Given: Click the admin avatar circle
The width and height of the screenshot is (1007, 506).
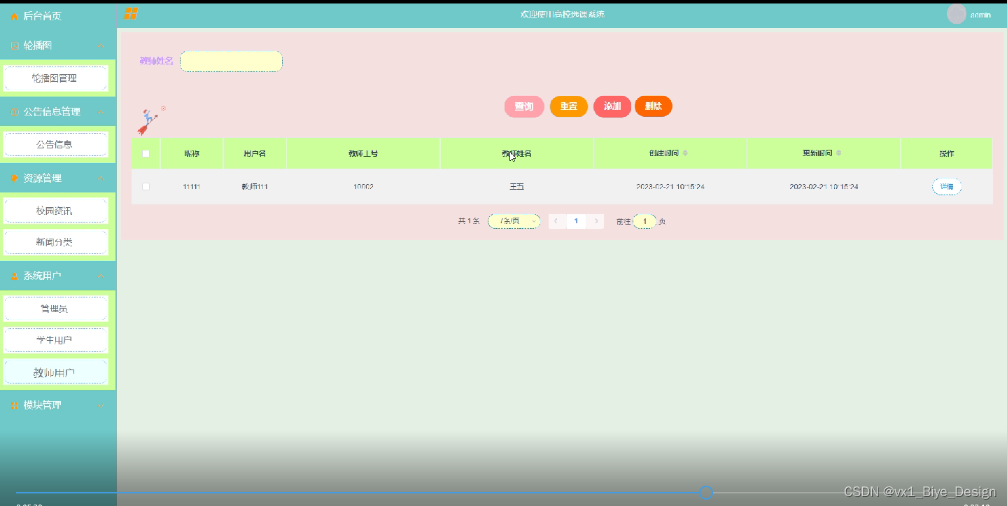Looking at the screenshot, I should (x=956, y=14).
